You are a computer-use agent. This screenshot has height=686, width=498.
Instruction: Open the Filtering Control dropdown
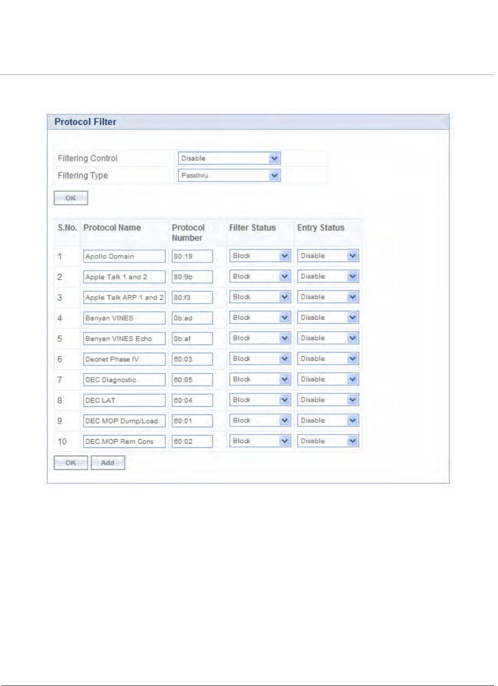(x=229, y=159)
